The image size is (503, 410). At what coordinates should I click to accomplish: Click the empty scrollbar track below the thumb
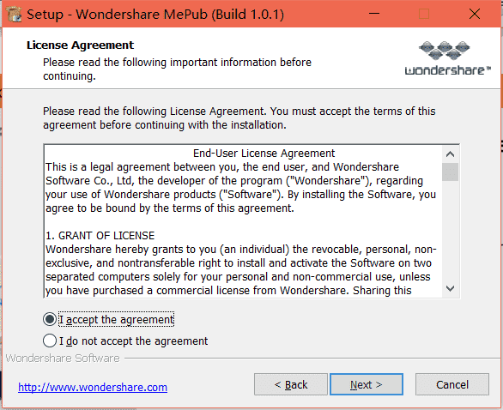[450, 231]
